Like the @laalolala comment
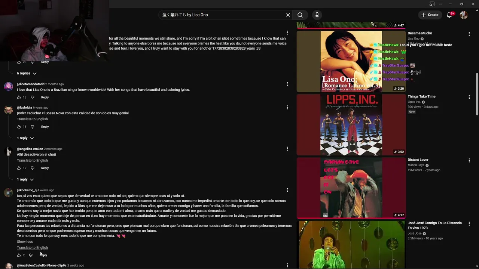Viewport: 479px width, 269px height. point(19,127)
